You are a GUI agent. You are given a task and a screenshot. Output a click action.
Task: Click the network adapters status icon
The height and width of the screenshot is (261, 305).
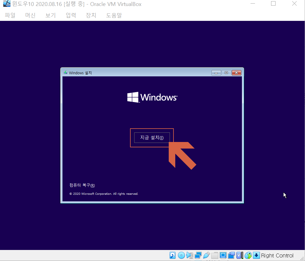click(x=198, y=255)
